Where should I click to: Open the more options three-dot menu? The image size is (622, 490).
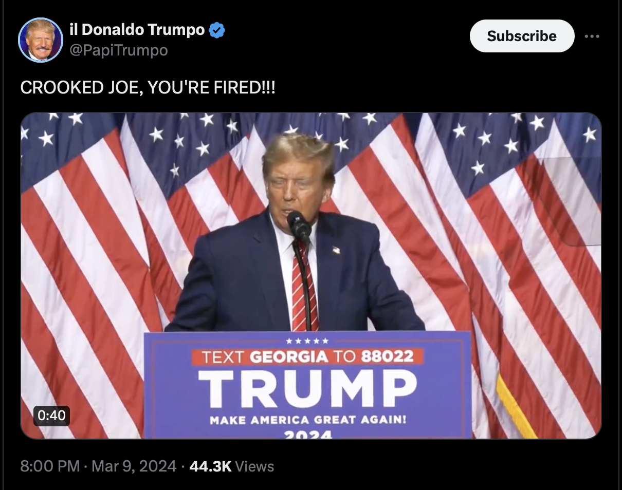click(592, 36)
